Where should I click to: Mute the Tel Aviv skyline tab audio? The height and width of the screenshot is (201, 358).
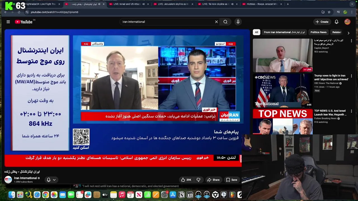click(x=232, y=4)
